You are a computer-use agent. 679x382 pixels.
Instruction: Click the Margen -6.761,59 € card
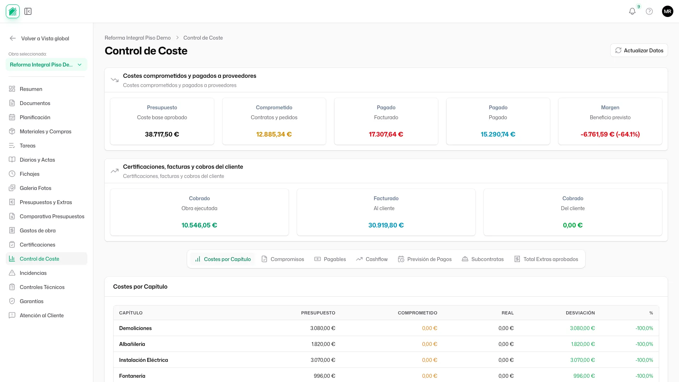[610, 121]
